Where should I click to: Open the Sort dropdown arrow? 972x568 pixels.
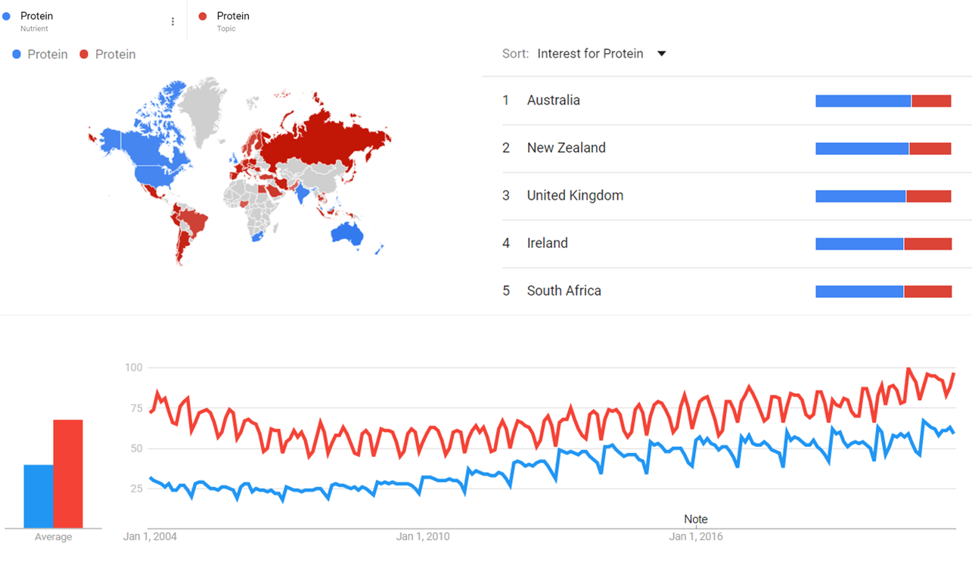point(661,54)
